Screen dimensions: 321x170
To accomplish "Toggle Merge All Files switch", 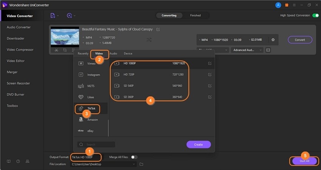I will click(134, 157).
